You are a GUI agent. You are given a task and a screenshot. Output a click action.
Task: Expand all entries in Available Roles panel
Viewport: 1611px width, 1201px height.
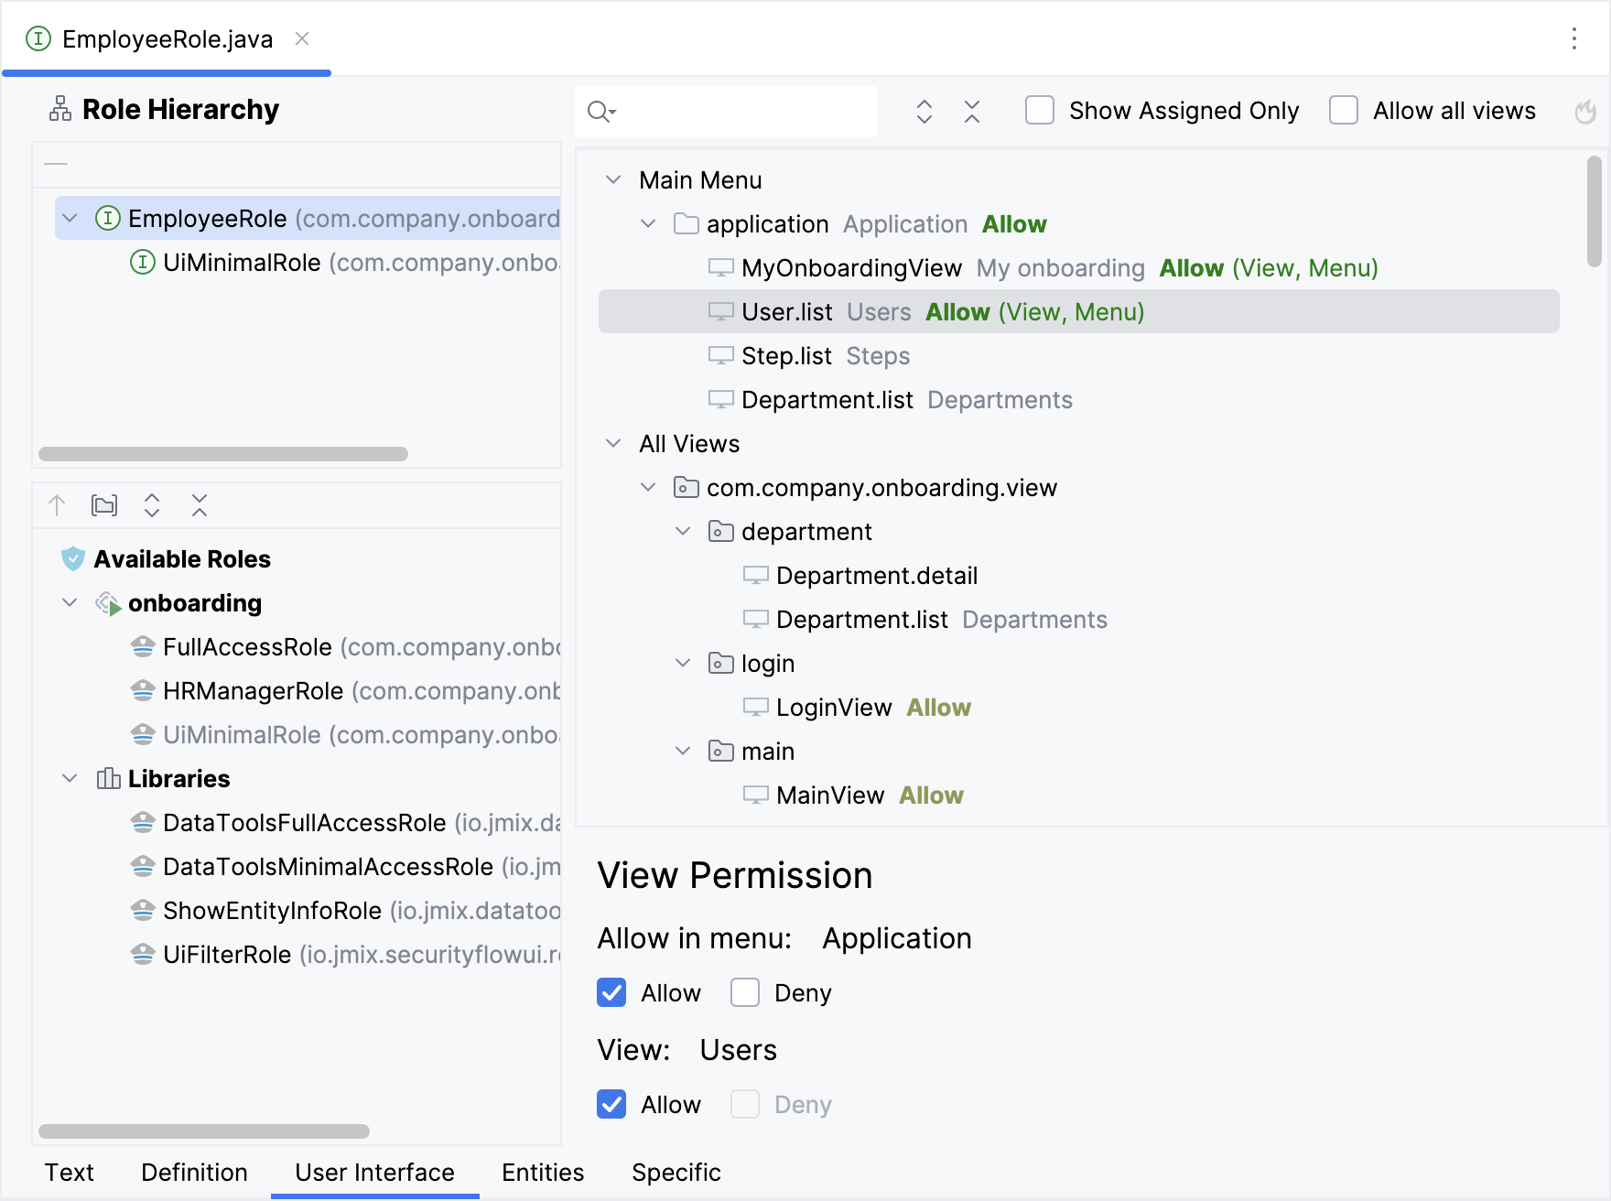pos(152,504)
